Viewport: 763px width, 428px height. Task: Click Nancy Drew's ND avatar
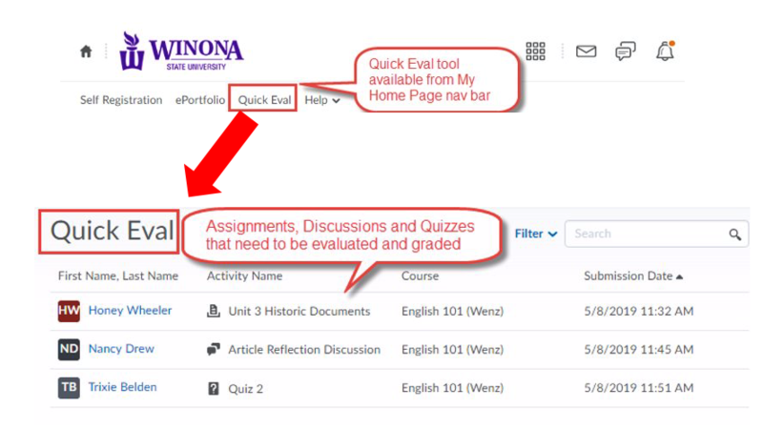69,350
